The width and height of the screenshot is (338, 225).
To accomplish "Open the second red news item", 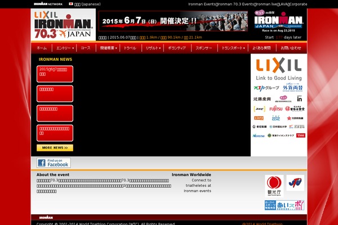I will (x=55, y=94).
